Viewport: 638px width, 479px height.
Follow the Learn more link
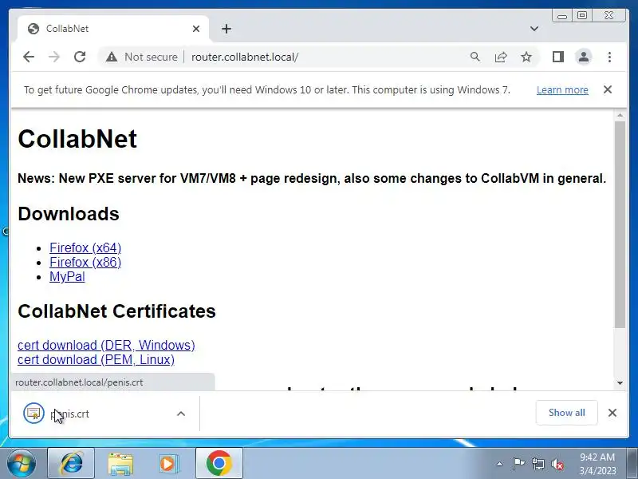pyautogui.click(x=562, y=89)
